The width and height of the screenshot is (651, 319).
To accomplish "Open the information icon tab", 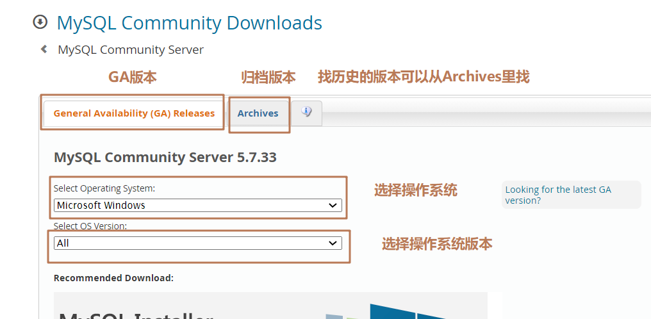I will tap(306, 113).
